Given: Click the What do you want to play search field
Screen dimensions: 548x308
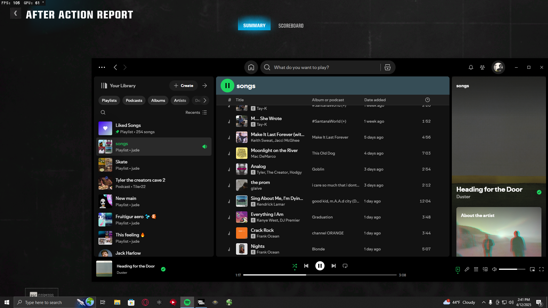Looking at the screenshot, I should coord(325,67).
